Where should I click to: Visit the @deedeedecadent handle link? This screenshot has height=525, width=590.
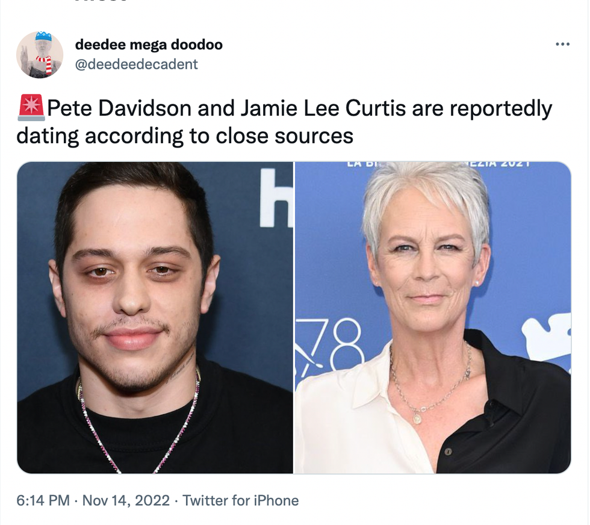136,64
